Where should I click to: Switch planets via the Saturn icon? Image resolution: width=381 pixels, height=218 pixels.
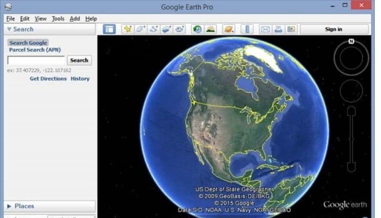coord(229,29)
